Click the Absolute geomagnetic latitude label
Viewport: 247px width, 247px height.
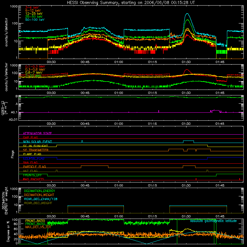(x=213, y=221)
